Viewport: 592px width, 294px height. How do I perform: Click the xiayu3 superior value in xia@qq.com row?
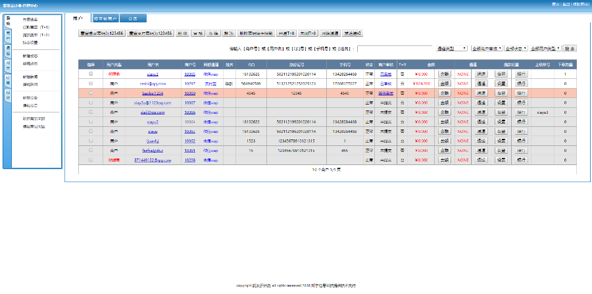pyautogui.click(x=542, y=112)
